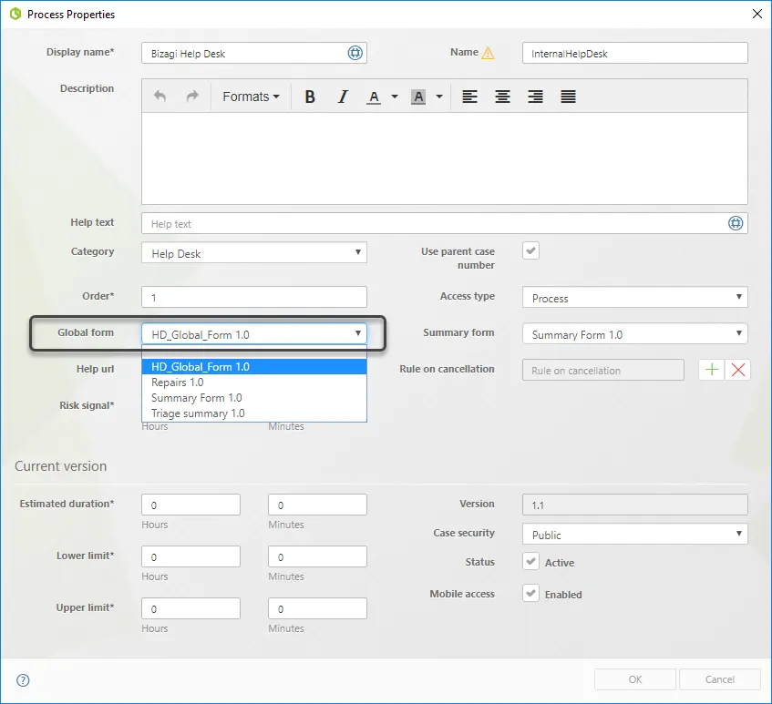The width and height of the screenshot is (772, 704).
Task: Click the green plus to add cancellation rule
Action: (712, 370)
